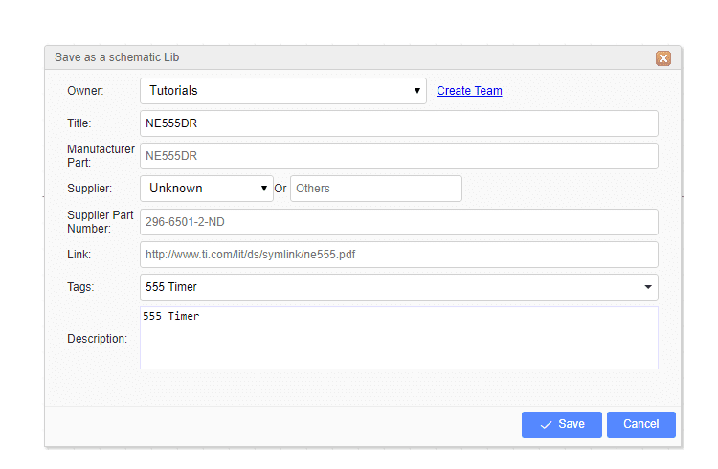The height and width of the screenshot is (469, 718).
Task: Click the dialog title bar text
Action: (118, 57)
